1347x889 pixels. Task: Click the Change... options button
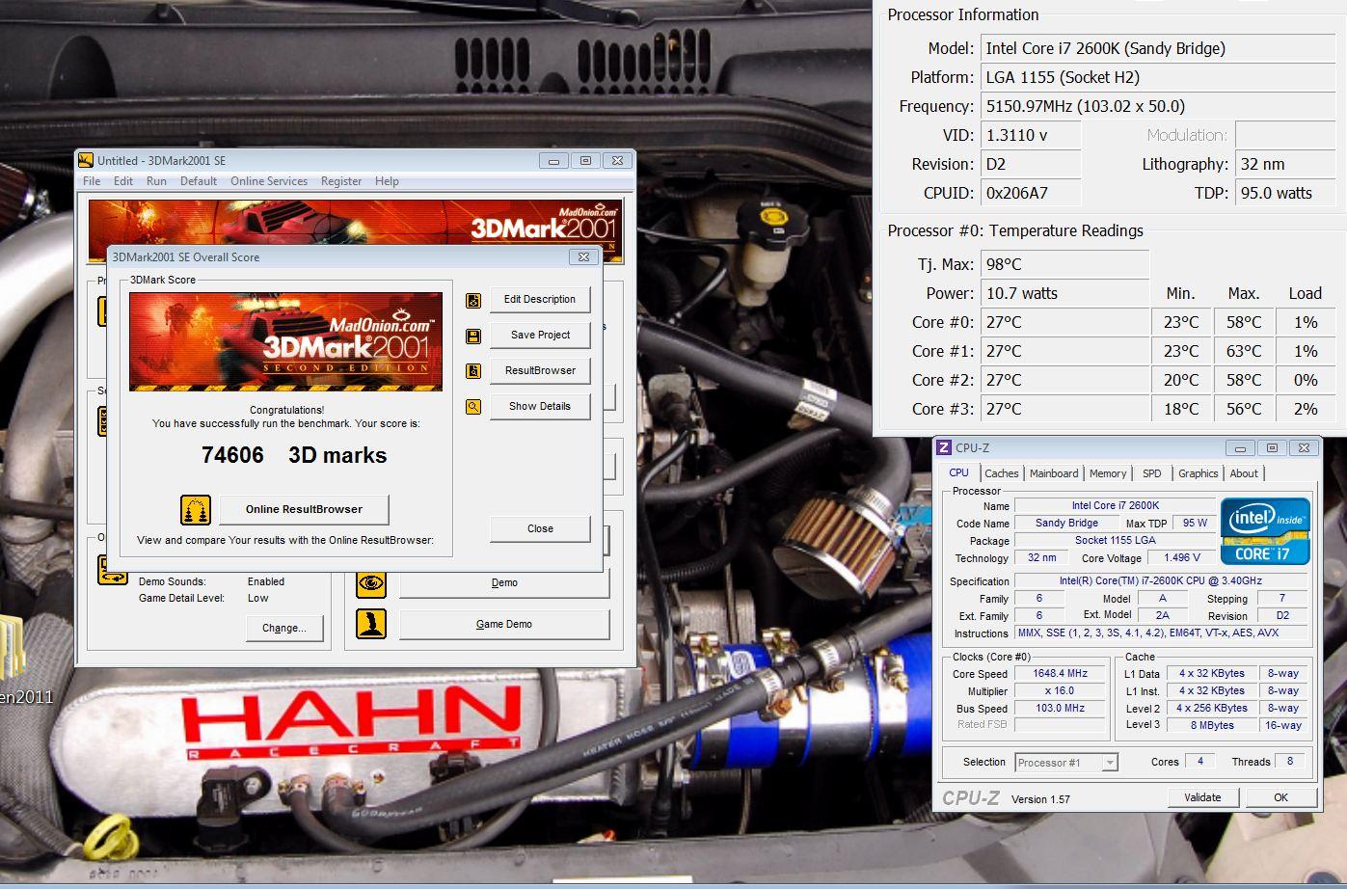(x=284, y=629)
